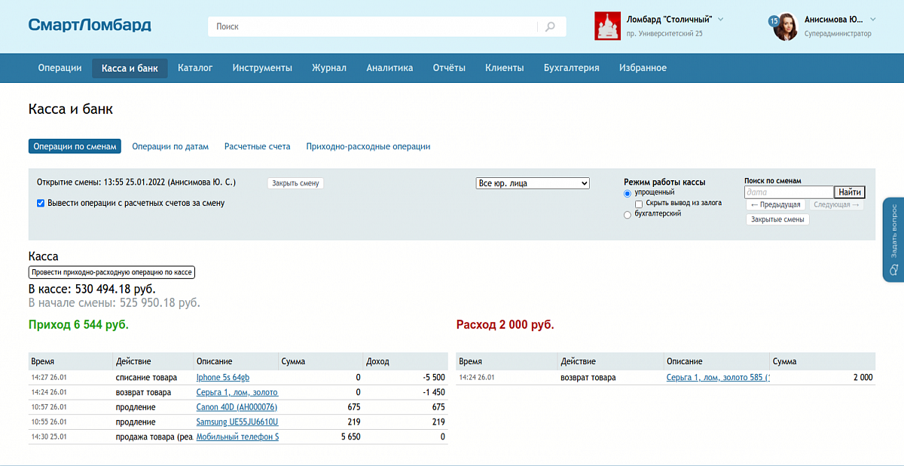Open the Аналитика menu
904x466 pixels.
(x=389, y=68)
